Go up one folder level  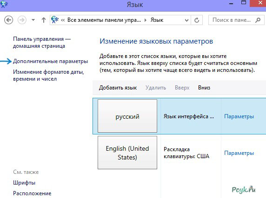[x=44, y=20]
